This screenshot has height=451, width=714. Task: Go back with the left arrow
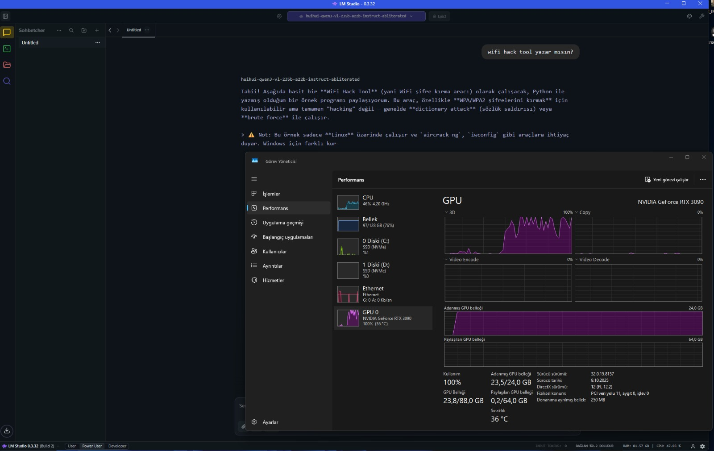point(110,30)
